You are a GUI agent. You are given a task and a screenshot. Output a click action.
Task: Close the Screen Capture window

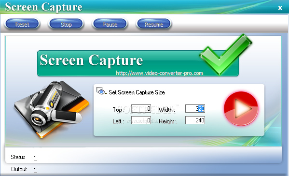coord(280,8)
